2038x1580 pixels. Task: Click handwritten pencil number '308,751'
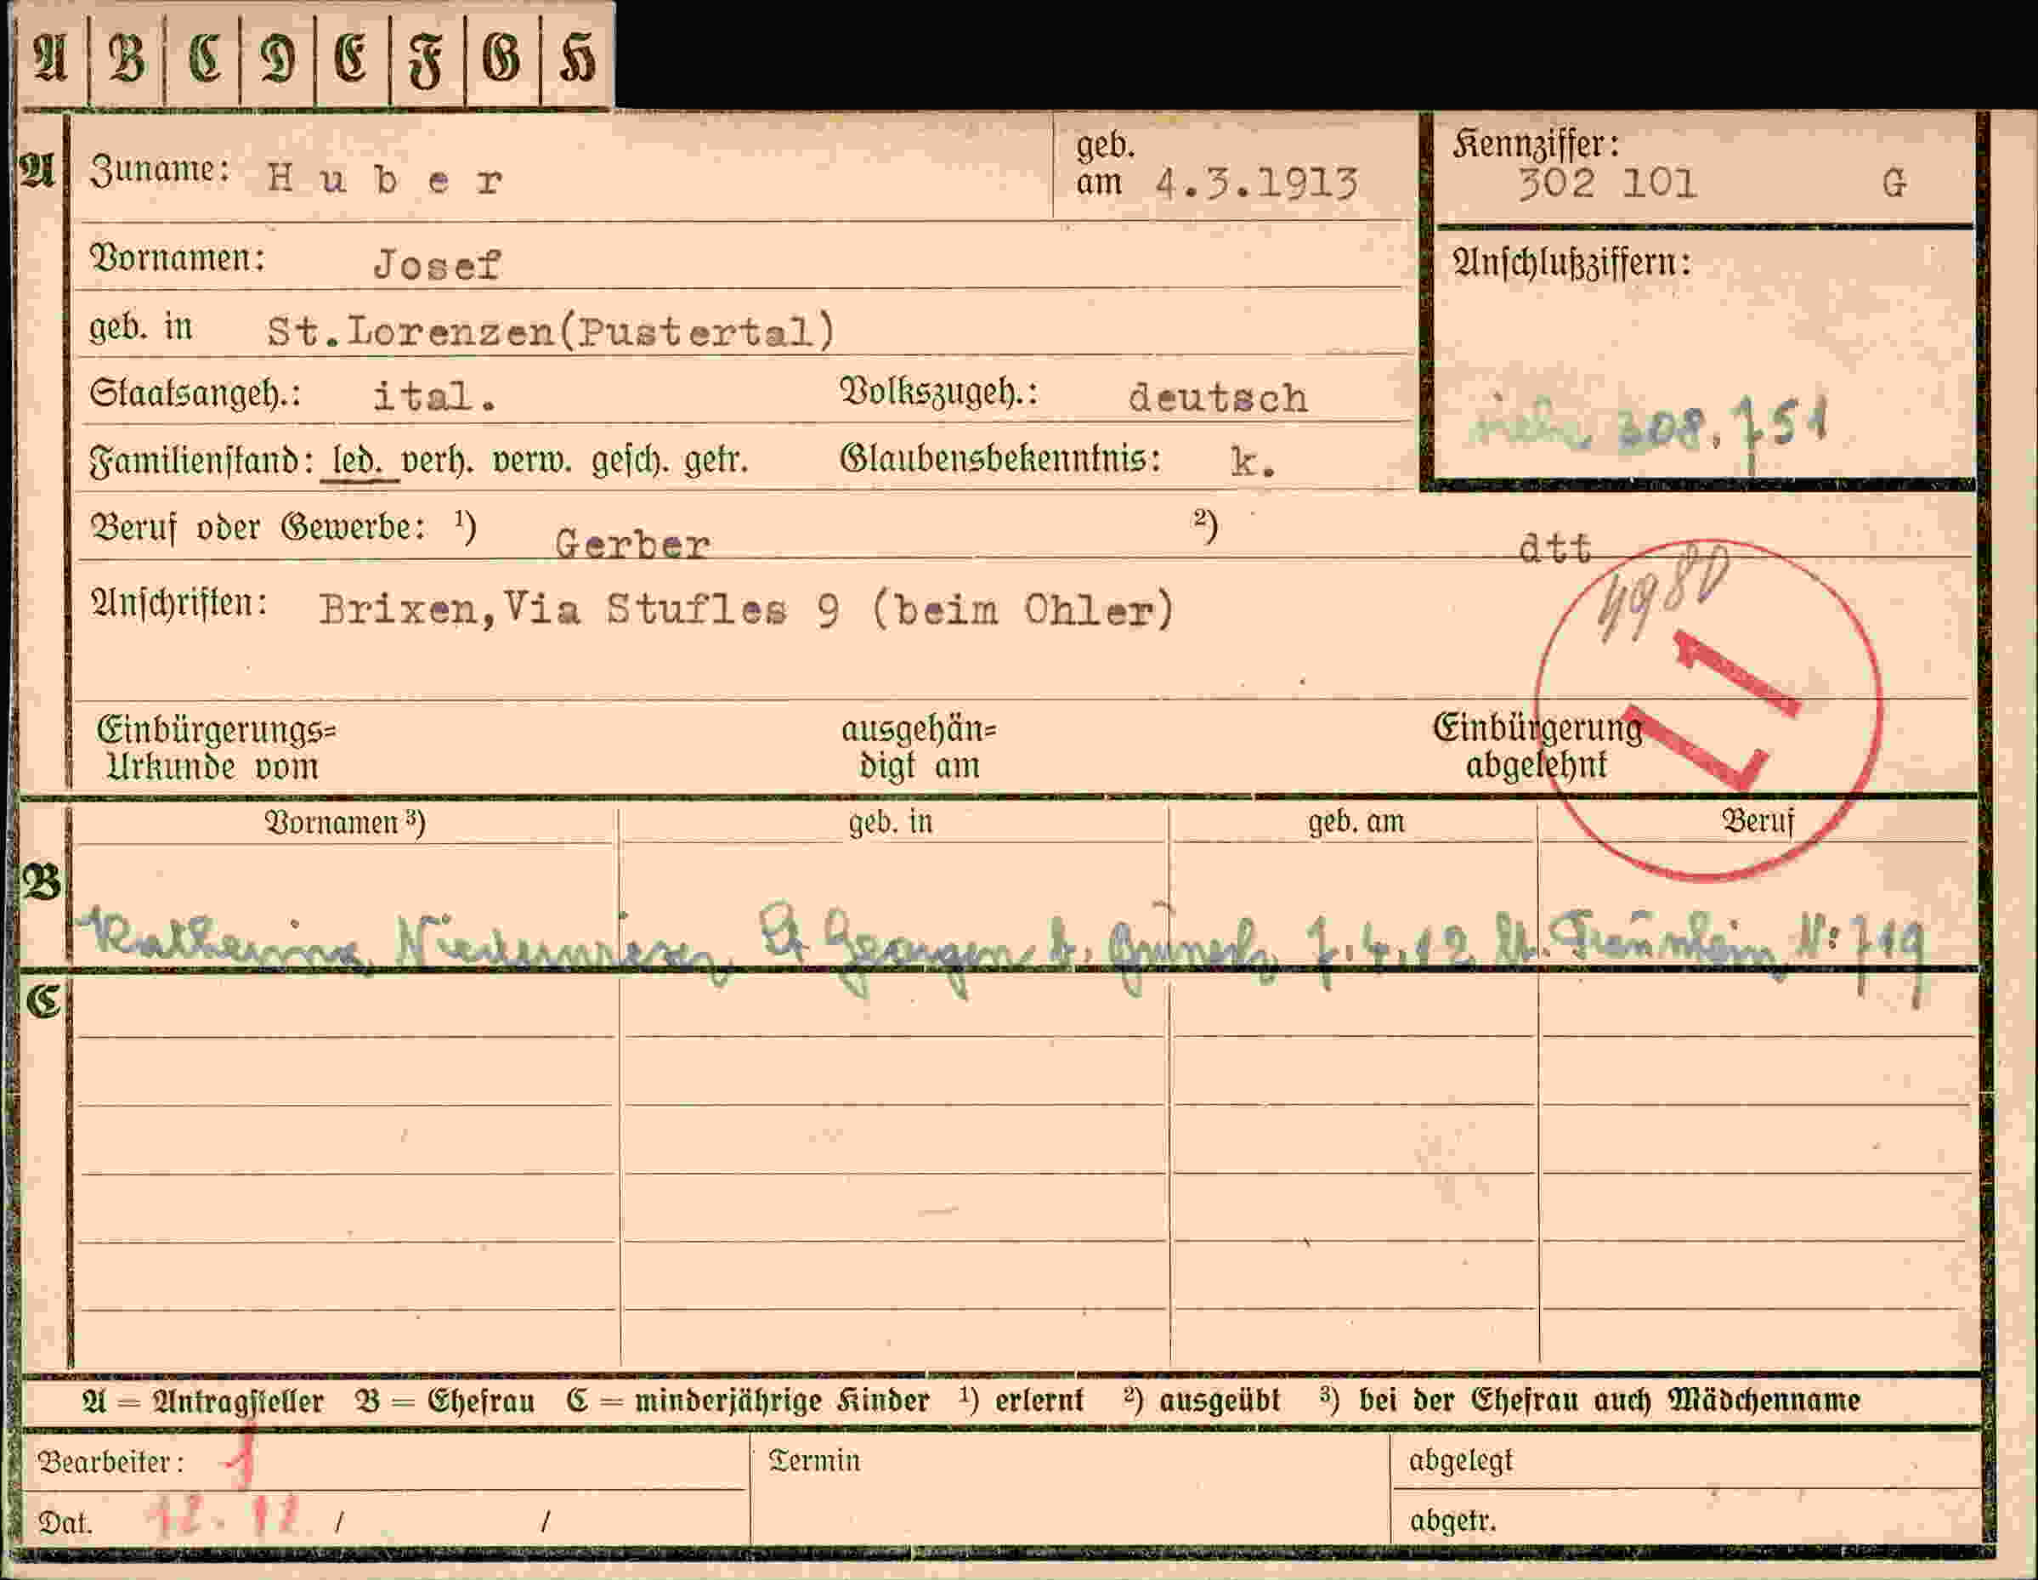[x=1722, y=428]
